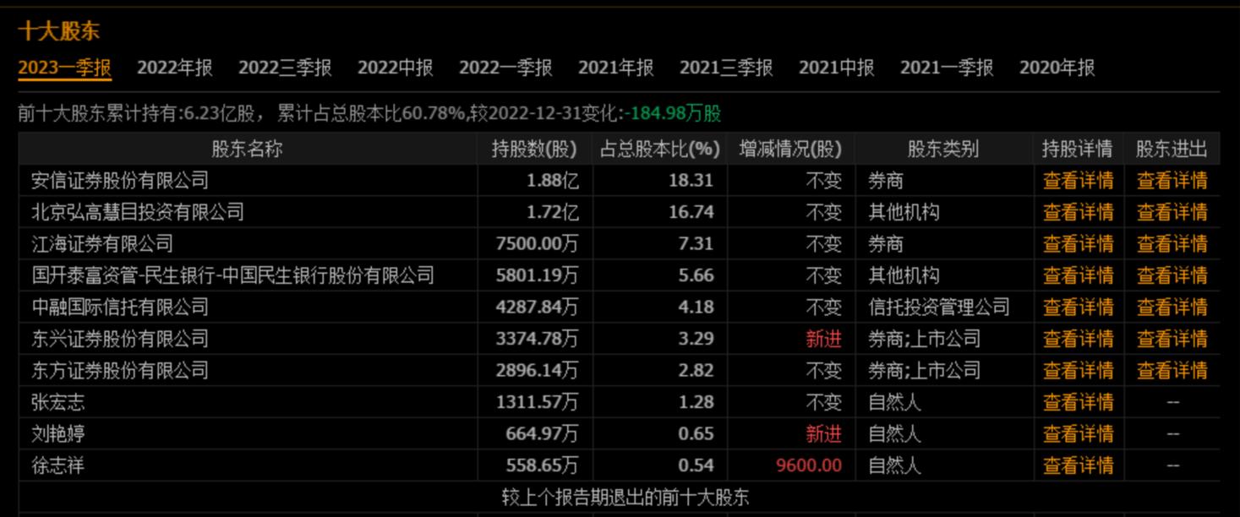Click the 1.88亿 holding value
This screenshot has height=517, width=1240.
[553, 181]
